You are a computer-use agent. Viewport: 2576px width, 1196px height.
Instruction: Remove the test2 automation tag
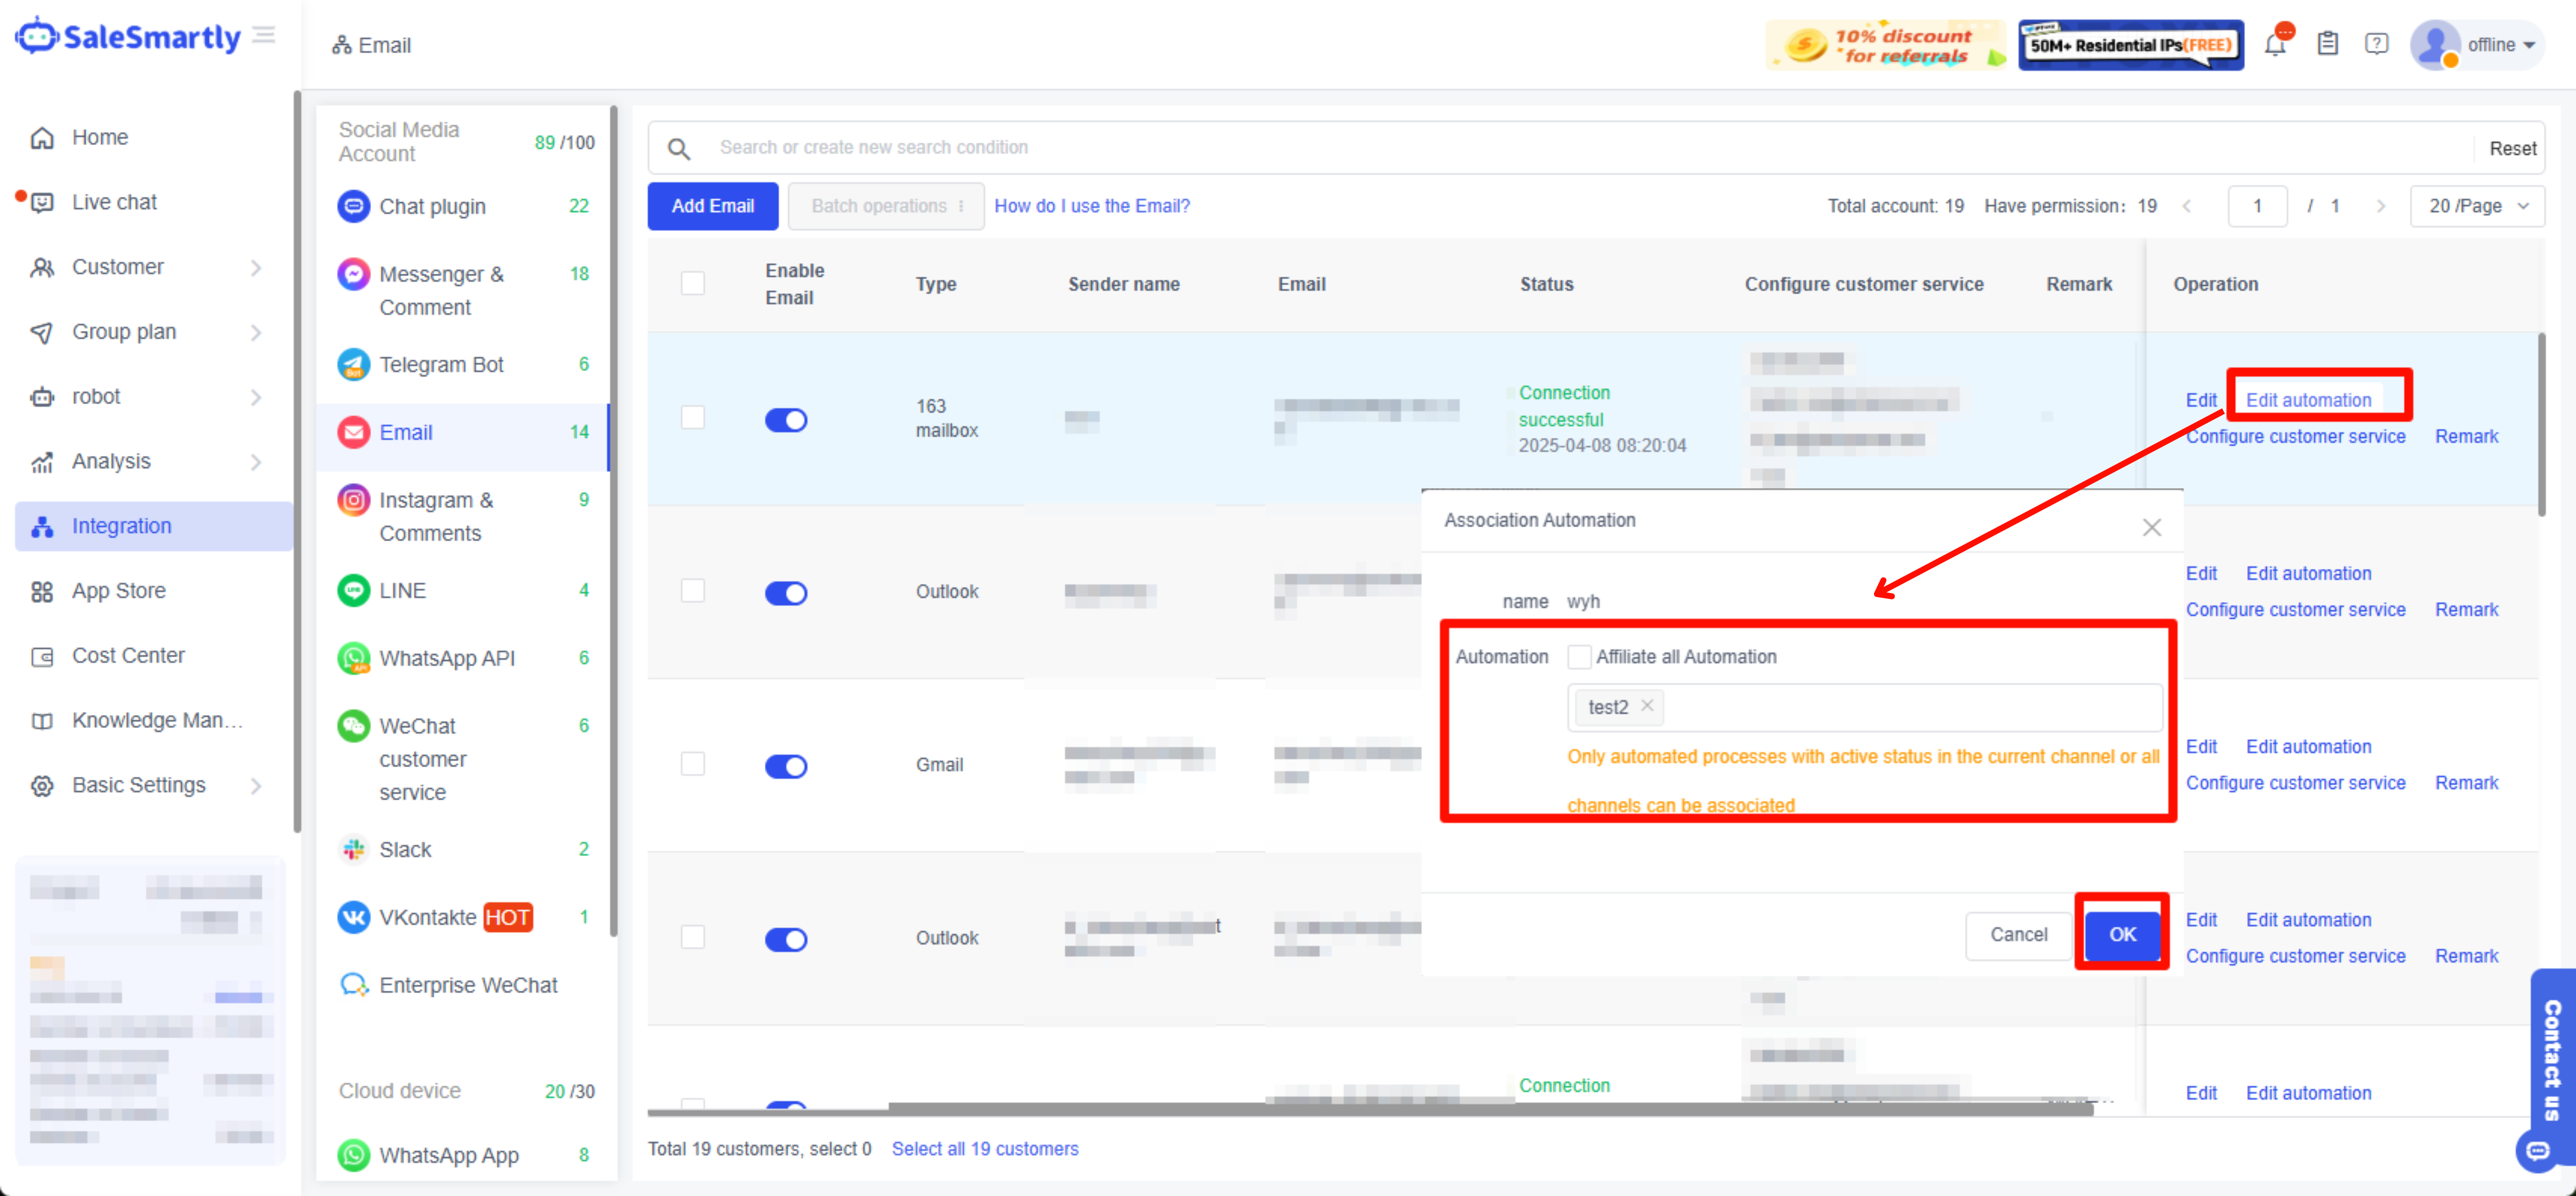pos(1647,706)
